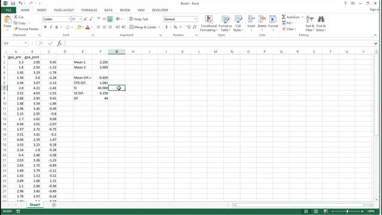Collapse the ribbon with the chevron
This screenshot has height=215, width=382.
pyautogui.click(x=375, y=35)
